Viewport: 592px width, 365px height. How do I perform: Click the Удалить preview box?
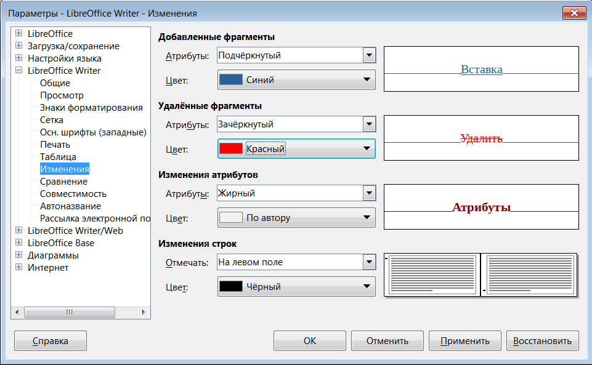click(x=481, y=138)
